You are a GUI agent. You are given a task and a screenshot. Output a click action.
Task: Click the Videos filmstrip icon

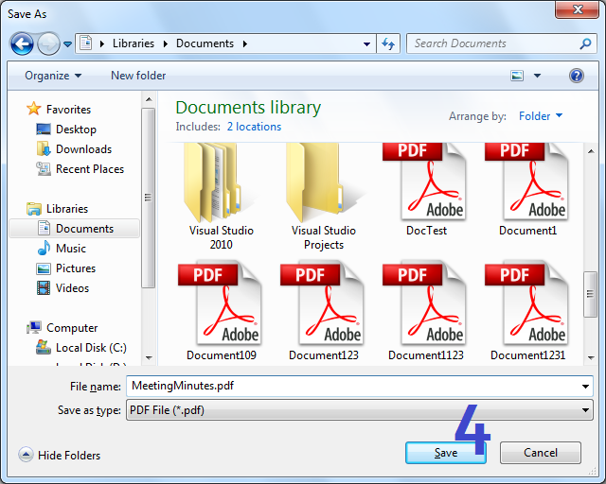pos(44,287)
